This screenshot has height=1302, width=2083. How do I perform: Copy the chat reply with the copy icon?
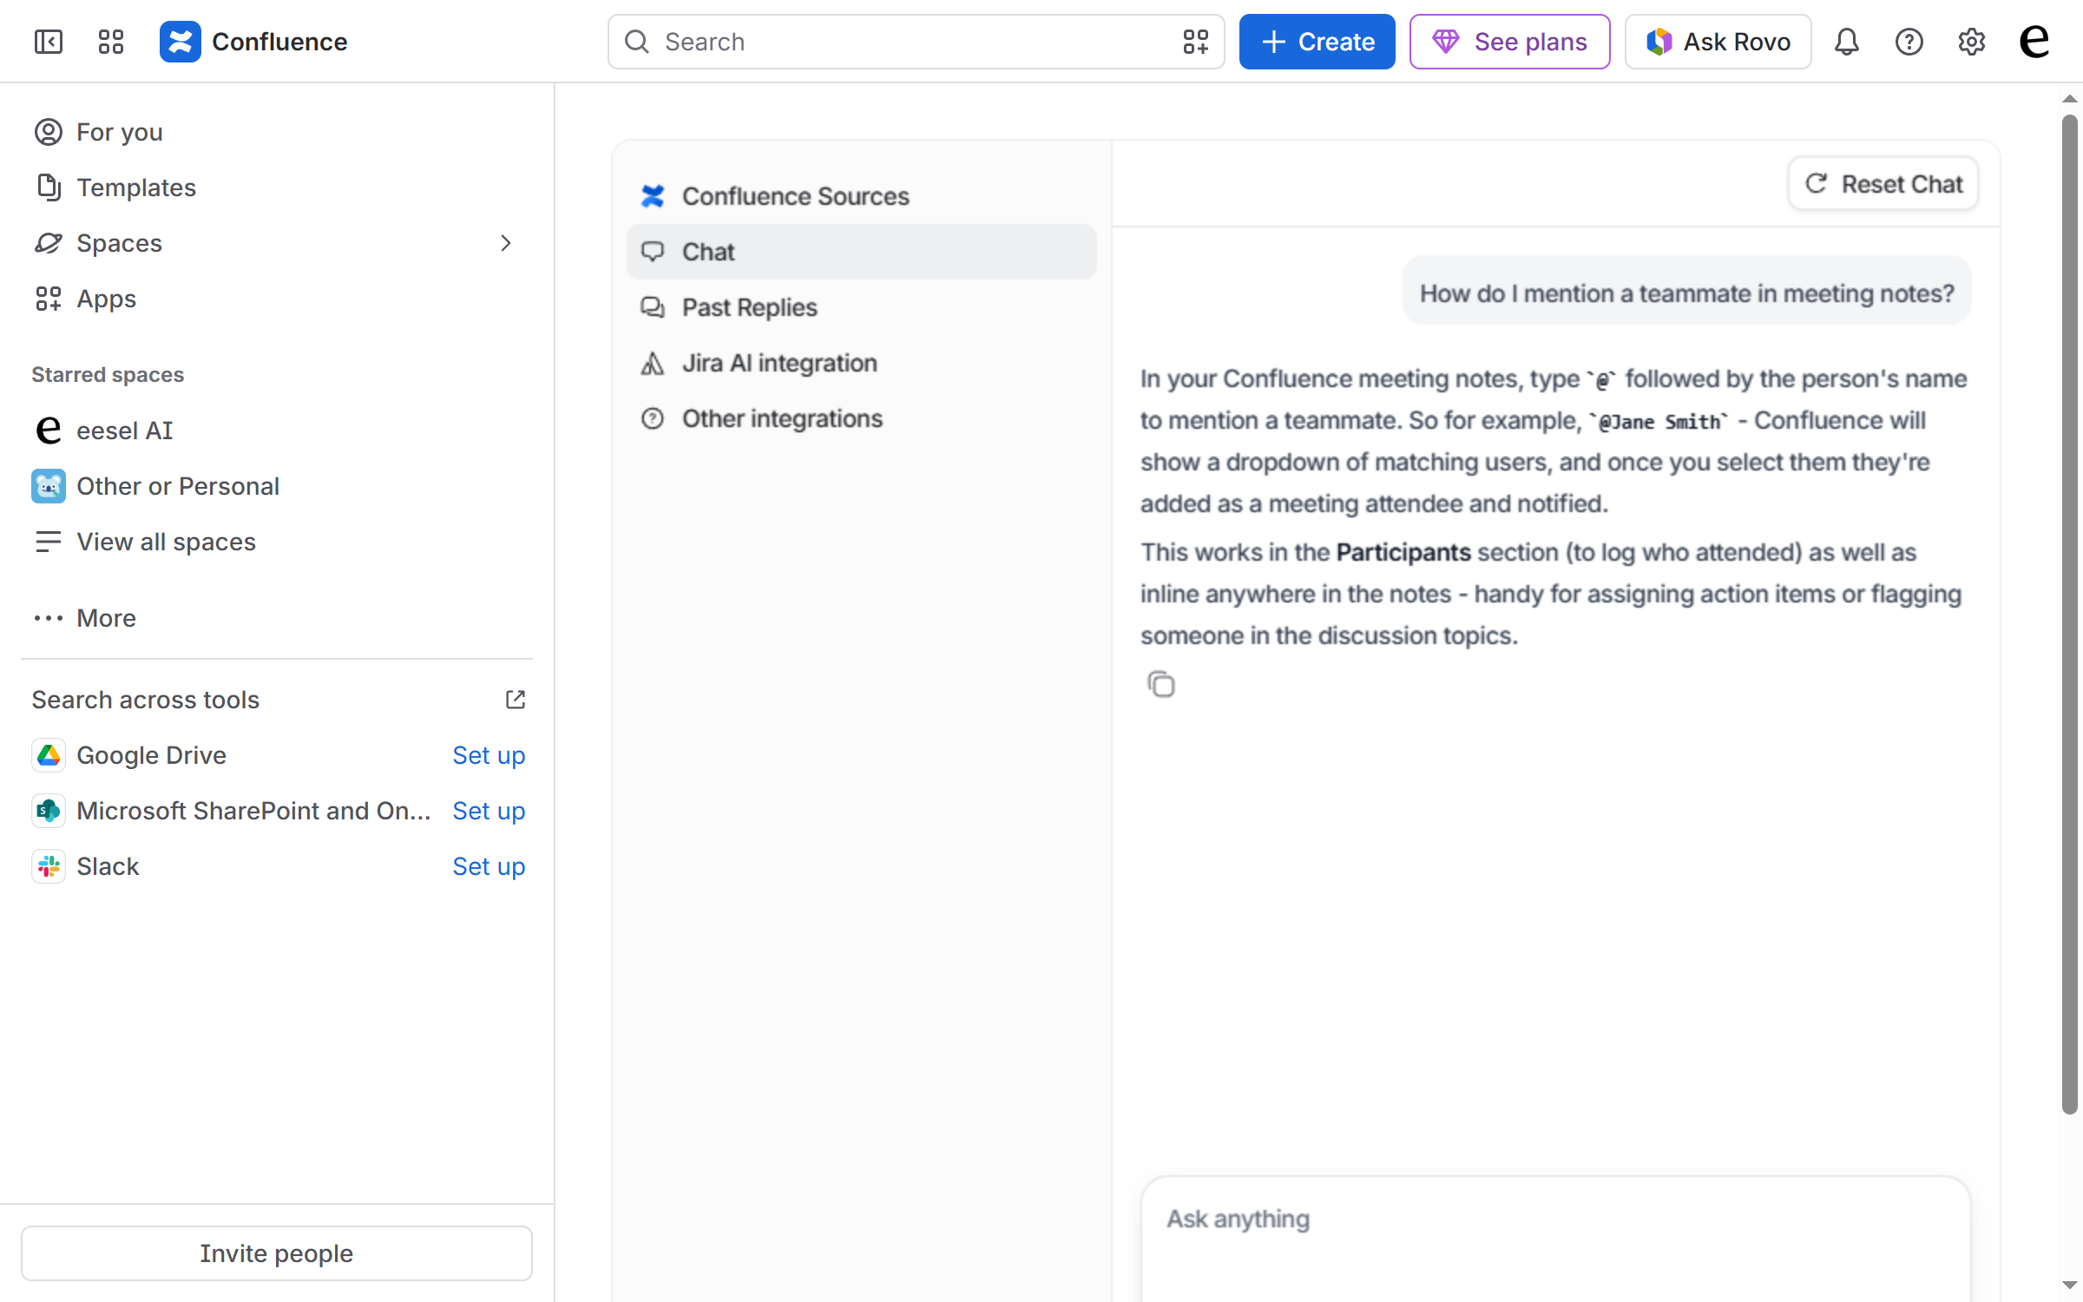pyautogui.click(x=1161, y=684)
